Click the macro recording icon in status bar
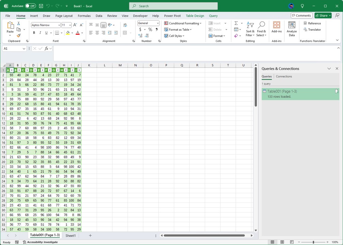 [17, 242]
